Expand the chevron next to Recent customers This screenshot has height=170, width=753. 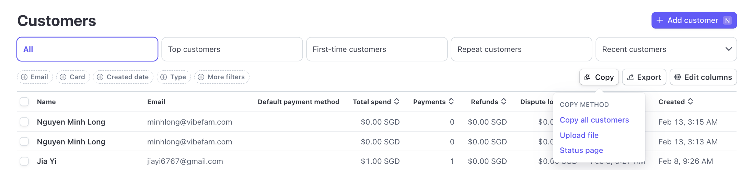pos(729,49)
